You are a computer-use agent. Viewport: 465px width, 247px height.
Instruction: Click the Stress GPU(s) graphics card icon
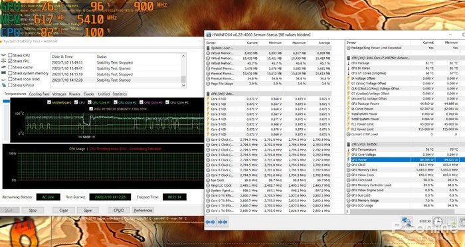(4, 85)
